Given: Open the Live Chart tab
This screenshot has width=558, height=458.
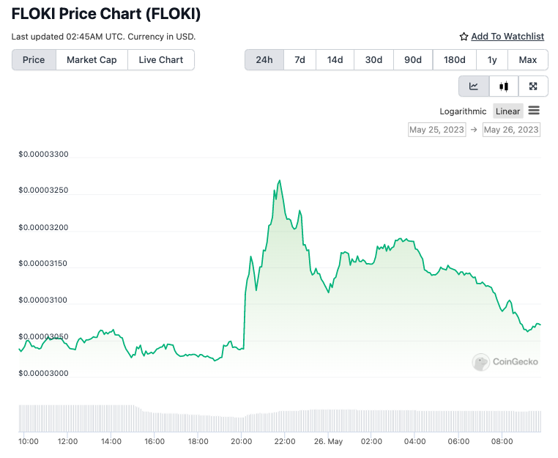Looking at the screenshot, I should click(161, 60).
